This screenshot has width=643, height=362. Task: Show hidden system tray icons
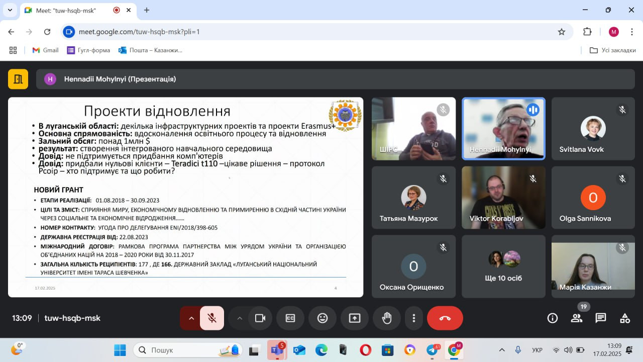pos(502,350)
